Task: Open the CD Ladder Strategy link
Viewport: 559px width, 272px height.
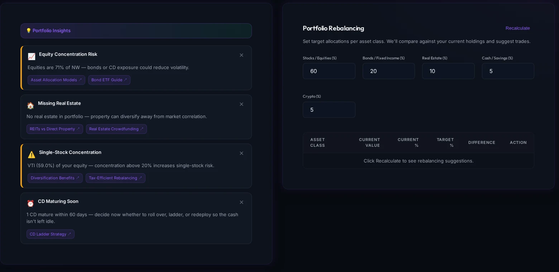Action: (x=51, y=234)
